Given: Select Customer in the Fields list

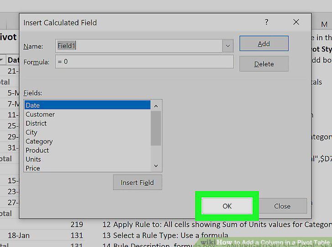Looking at the screenshot, I should click(x=88, y=114).
